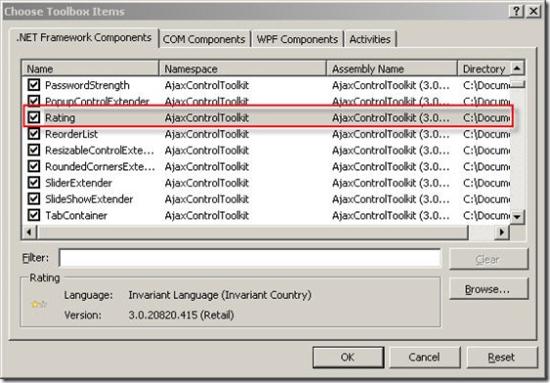550x383 pixels.
Task: Select the Activities tab
Action: point(370,39)
